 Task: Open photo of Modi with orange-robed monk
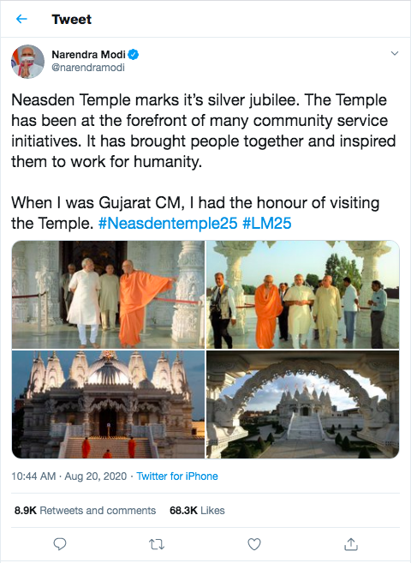(108, 295)
